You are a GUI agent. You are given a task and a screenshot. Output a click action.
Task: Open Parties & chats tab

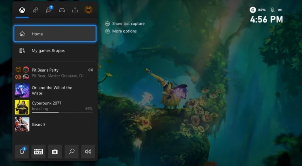[x=49, y=10]
